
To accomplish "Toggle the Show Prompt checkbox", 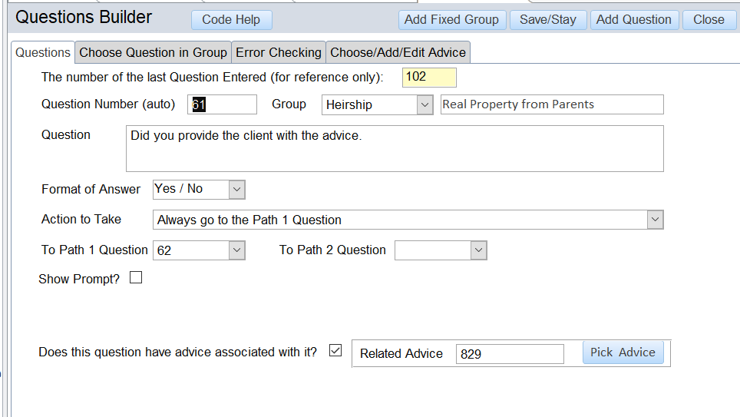I will (x=136, y=278).
